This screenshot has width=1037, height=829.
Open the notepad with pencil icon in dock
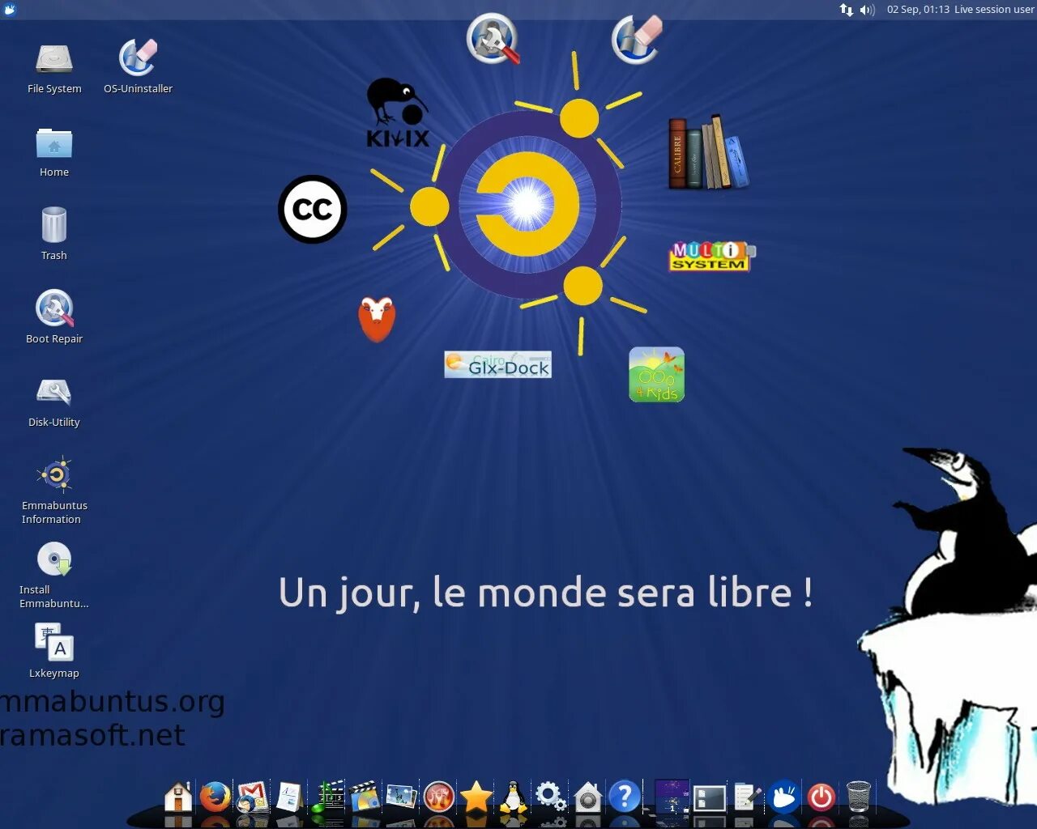point(747,797)
